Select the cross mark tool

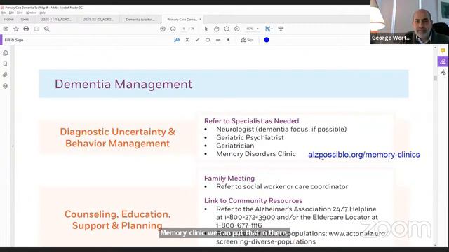(x=187, y=40)
